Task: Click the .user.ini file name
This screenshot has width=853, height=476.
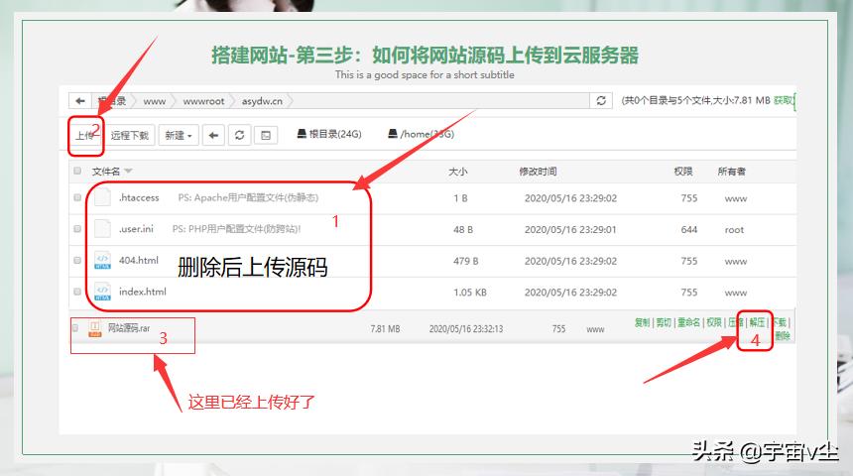Action: pyautogui.click(x=136, y=229)
